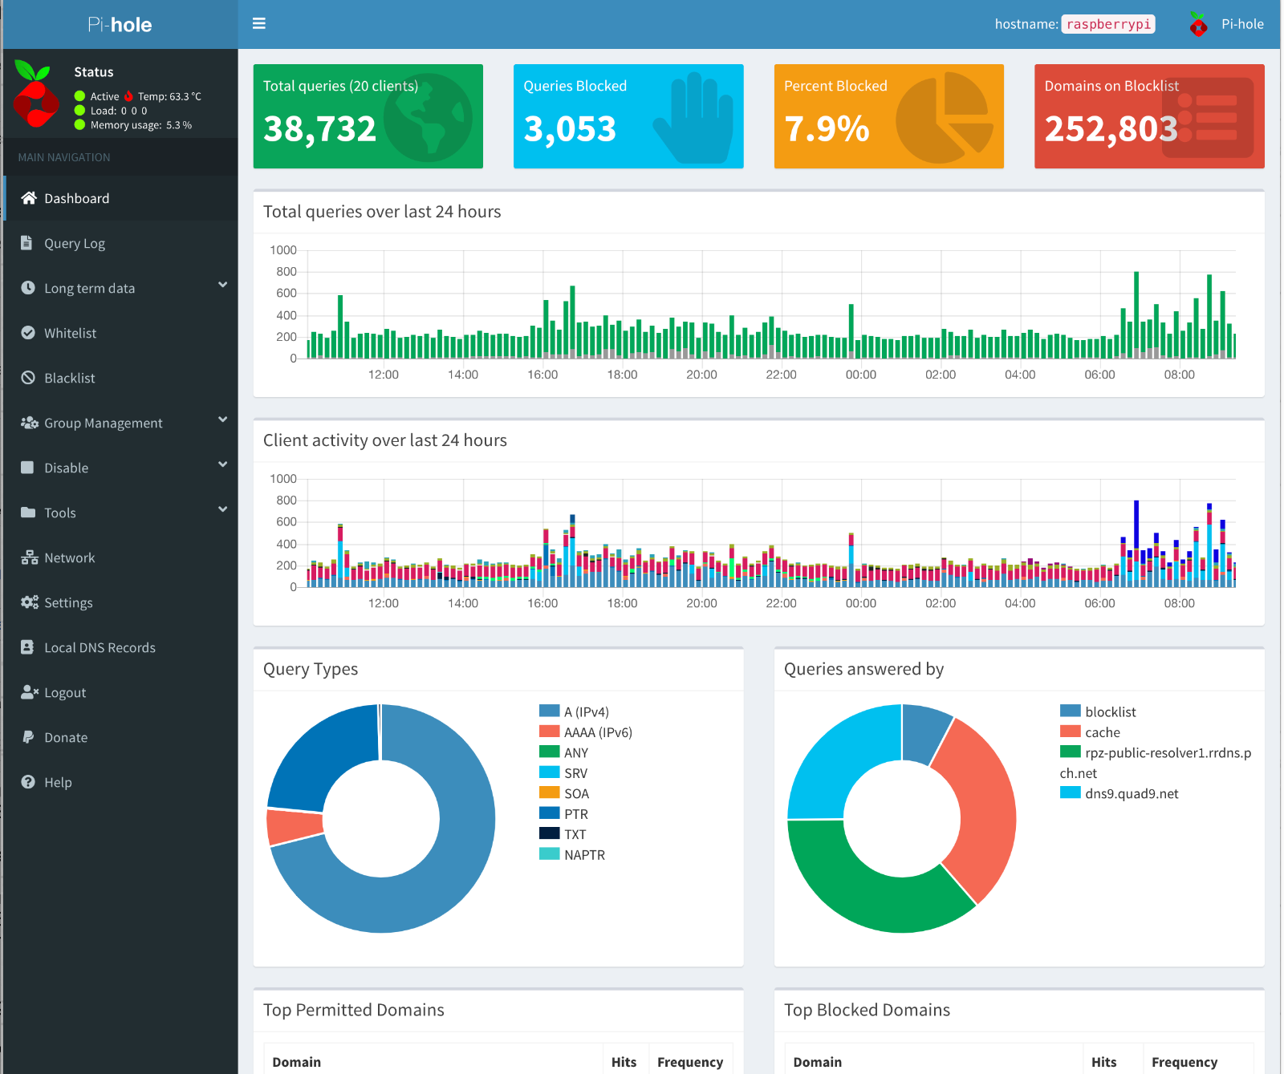Click the Donate PayPal icon
This screenshot has width=1284, height=1074.
coord(27,737)
